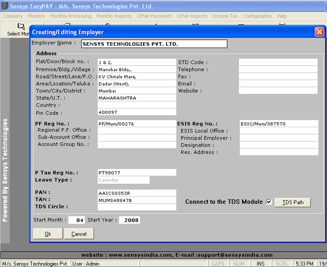Screen dimensions: 327x267
Task: Click the Premise/Bldg./Village field
Action: coord(137,69)
